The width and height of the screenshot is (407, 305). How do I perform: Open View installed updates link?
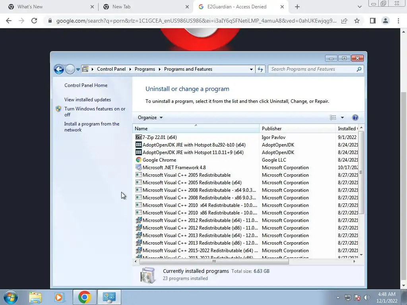click(87, 100)
